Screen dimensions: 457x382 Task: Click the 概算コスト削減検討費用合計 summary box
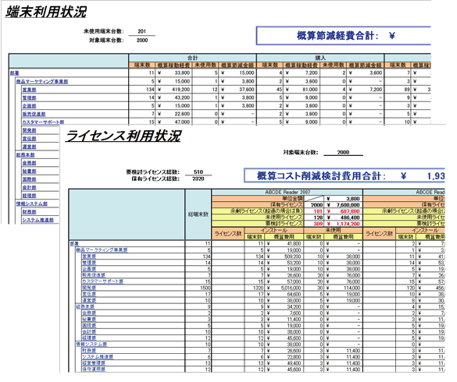[345, 175]
